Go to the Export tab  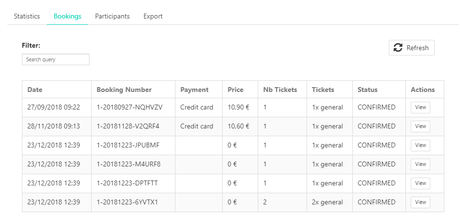[153, 16]
